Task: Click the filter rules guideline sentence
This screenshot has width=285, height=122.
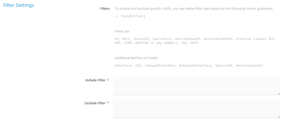Action: (194, 9)
